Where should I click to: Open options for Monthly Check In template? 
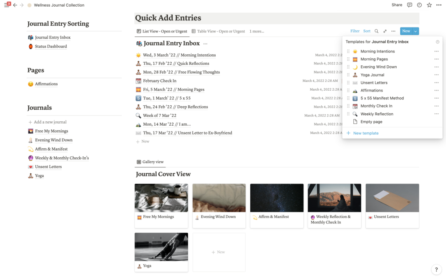436,106
